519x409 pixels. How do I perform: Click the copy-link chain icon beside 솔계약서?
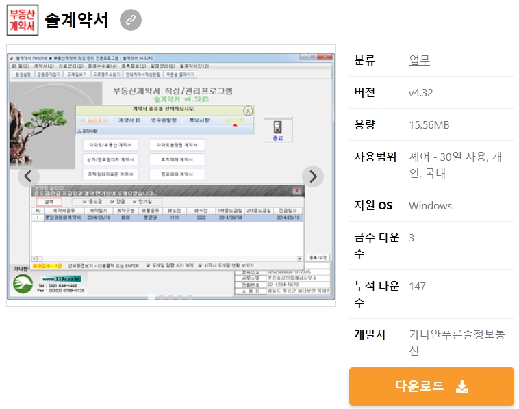tap(131, 20)
